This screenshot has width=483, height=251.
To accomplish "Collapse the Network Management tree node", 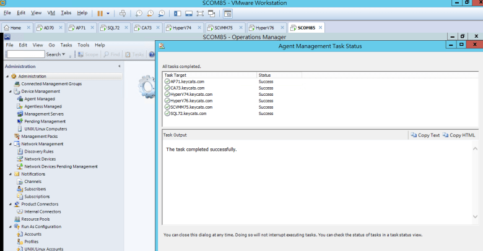I will pos(10,144).
